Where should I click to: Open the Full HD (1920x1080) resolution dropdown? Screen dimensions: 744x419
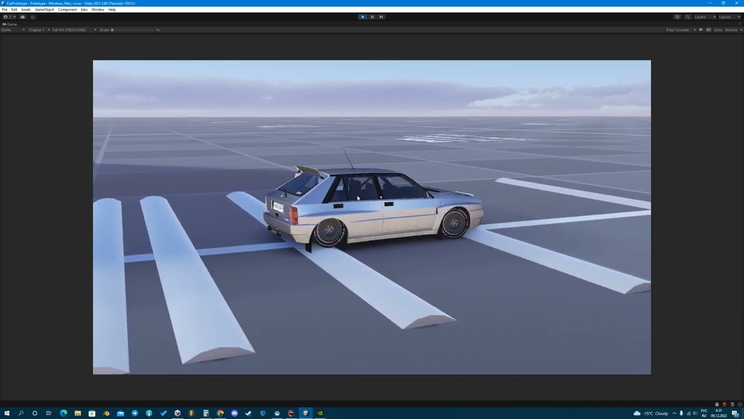coord(74,30)
